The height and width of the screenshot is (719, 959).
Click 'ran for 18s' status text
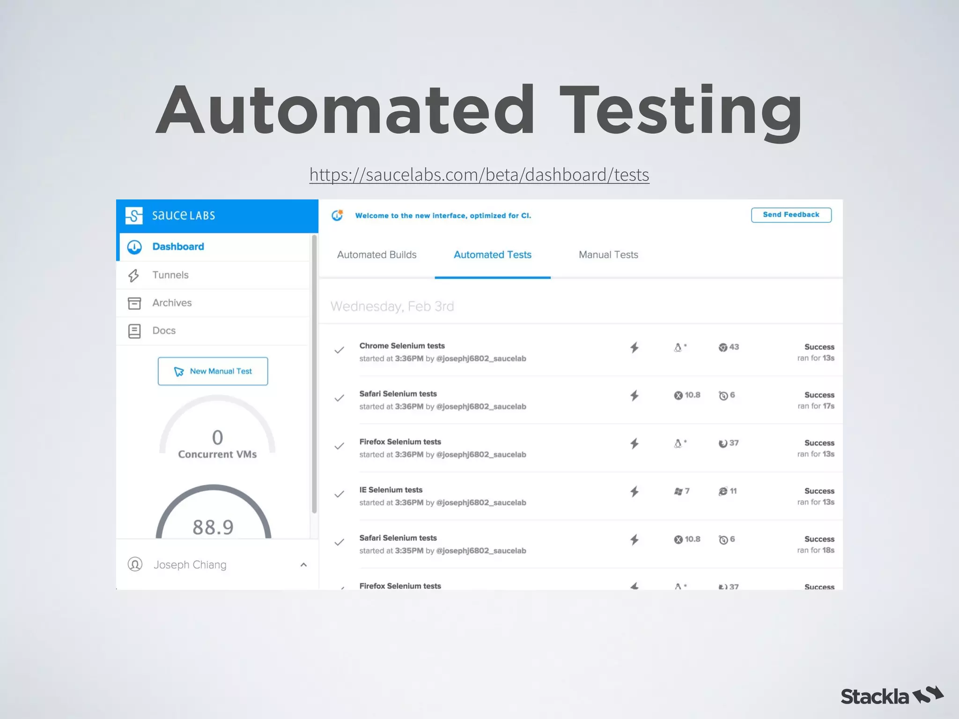816,550
